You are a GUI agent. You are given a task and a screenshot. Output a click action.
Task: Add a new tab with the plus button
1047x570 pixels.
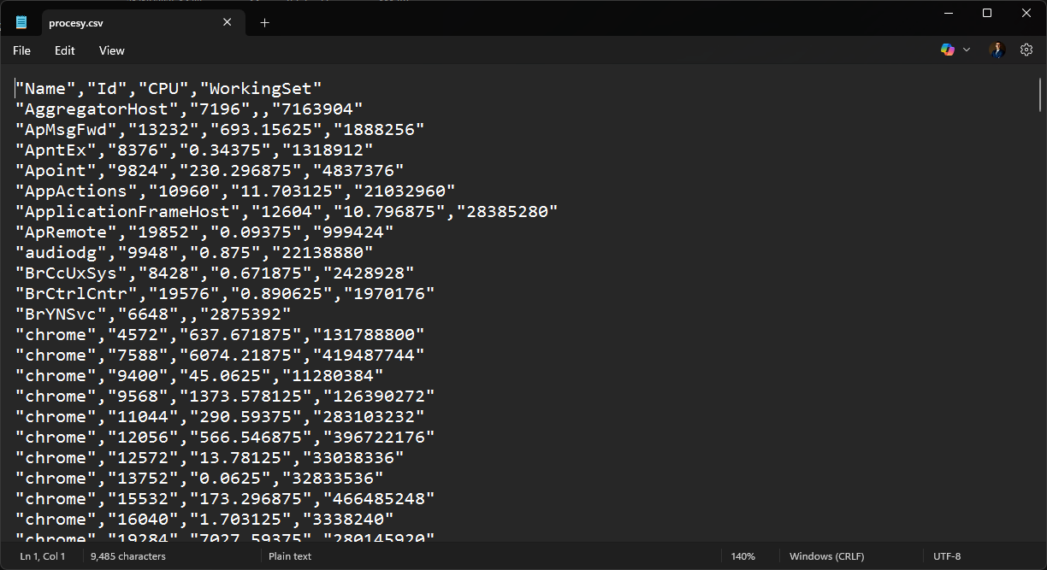(264, 23)
